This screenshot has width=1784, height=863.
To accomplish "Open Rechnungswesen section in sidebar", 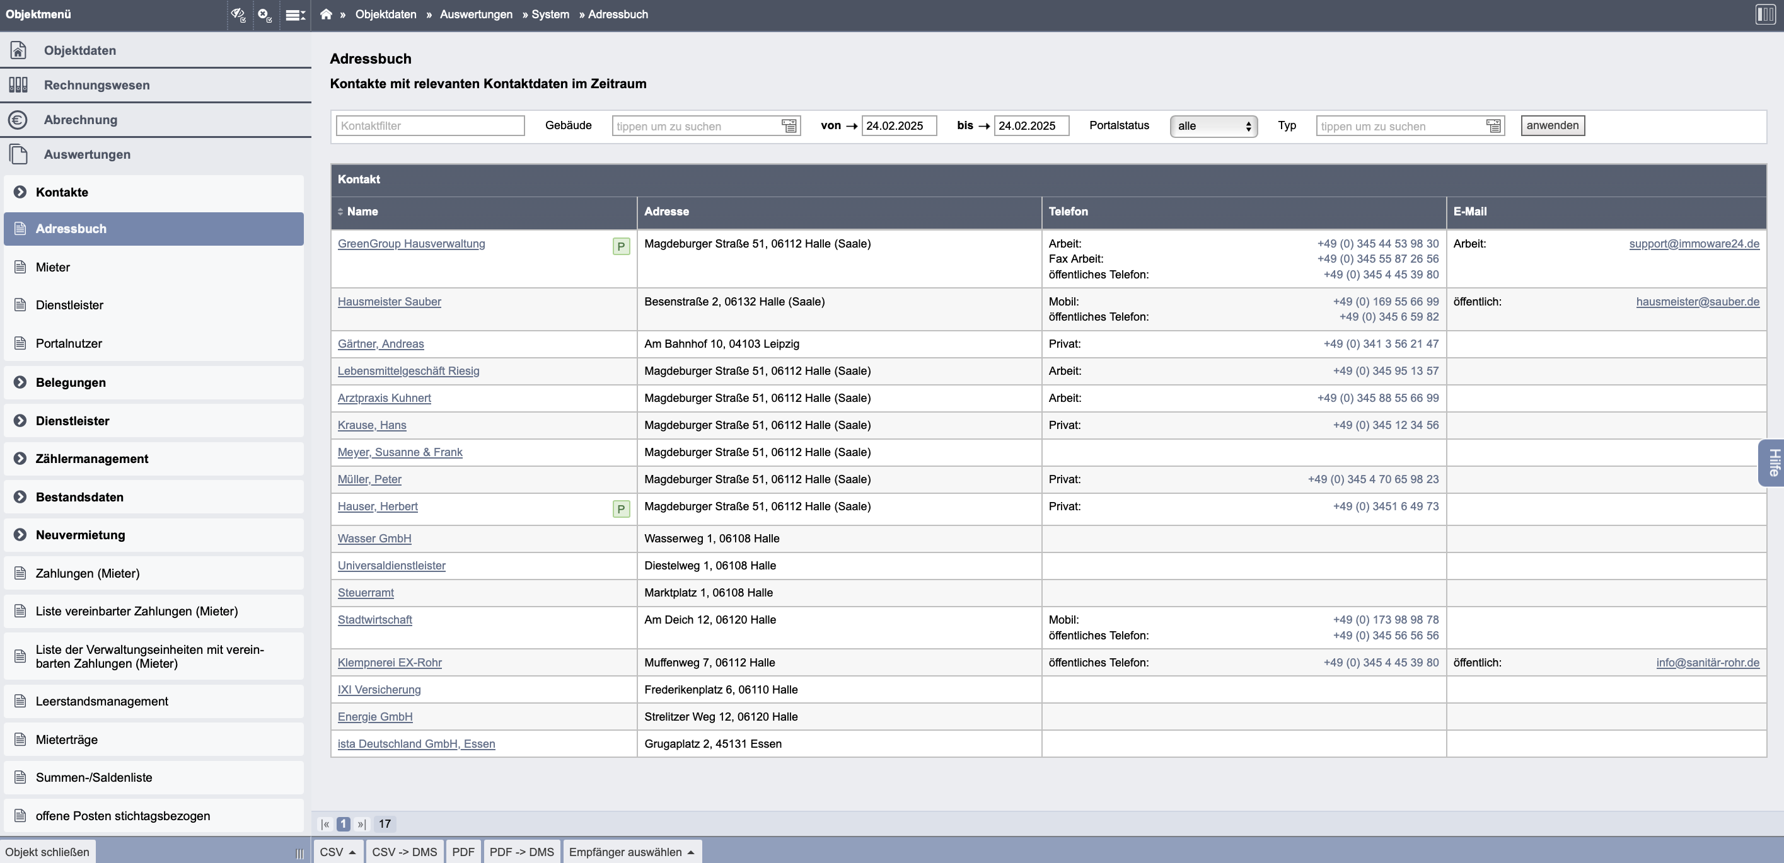I will pyautogui.click(x=156, y=85).
